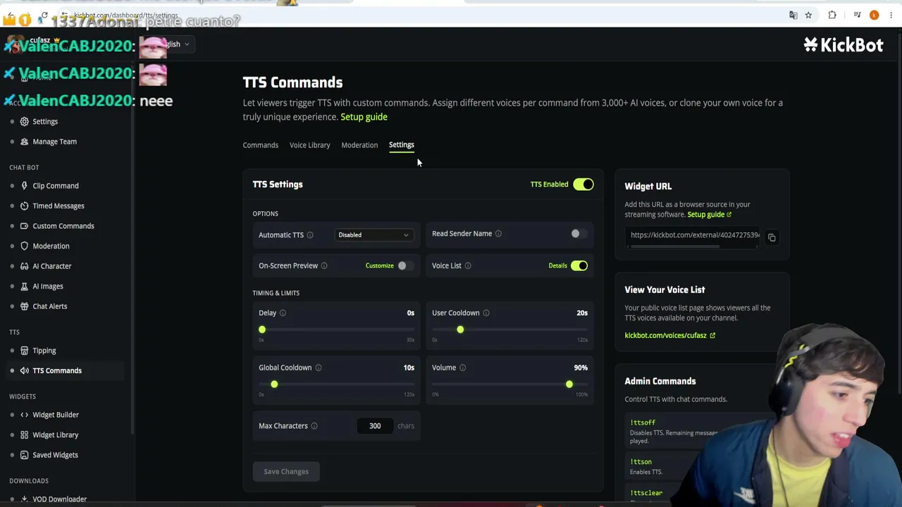Click the Voice List Details link
The image size is (902, 507).
pos(557,266)
